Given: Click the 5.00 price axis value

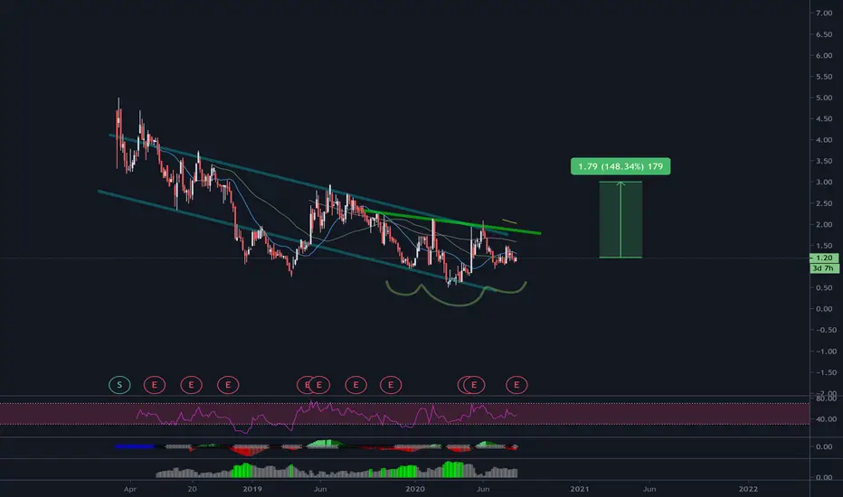Looking at the screenshot, I should pyautogui.click(x=824, y=98).
